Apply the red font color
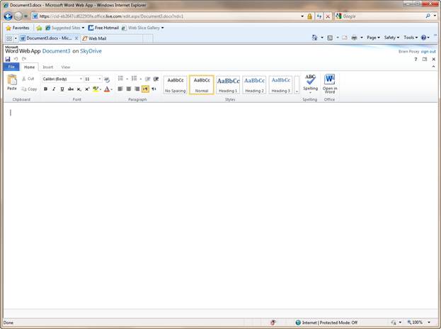Image resolution: width=441 pixels, height=329 pixels. [x=107, y=89]
